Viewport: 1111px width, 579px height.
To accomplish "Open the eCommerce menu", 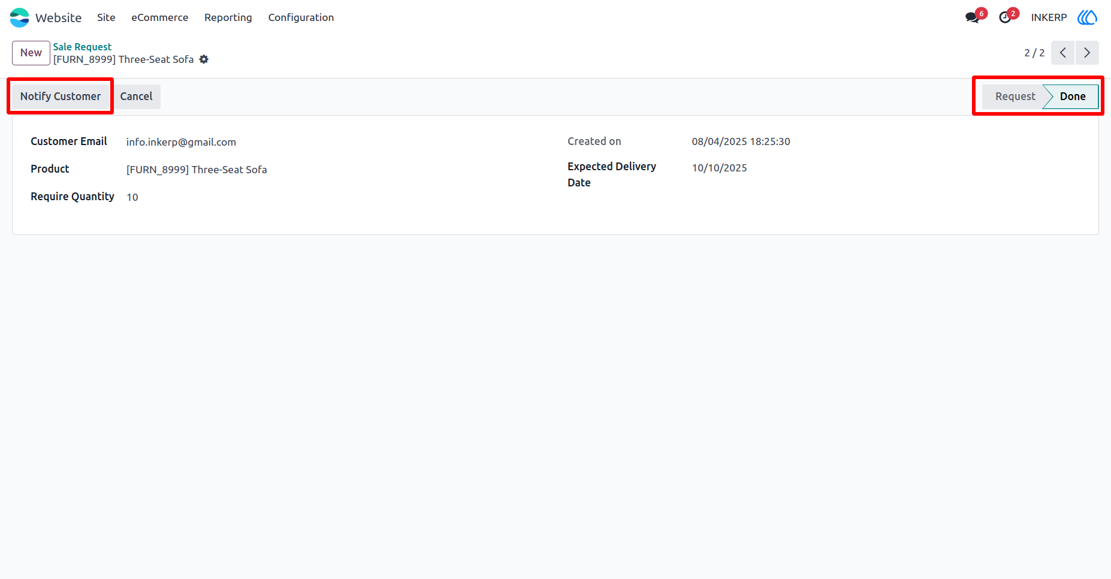I will coord(160,17).
